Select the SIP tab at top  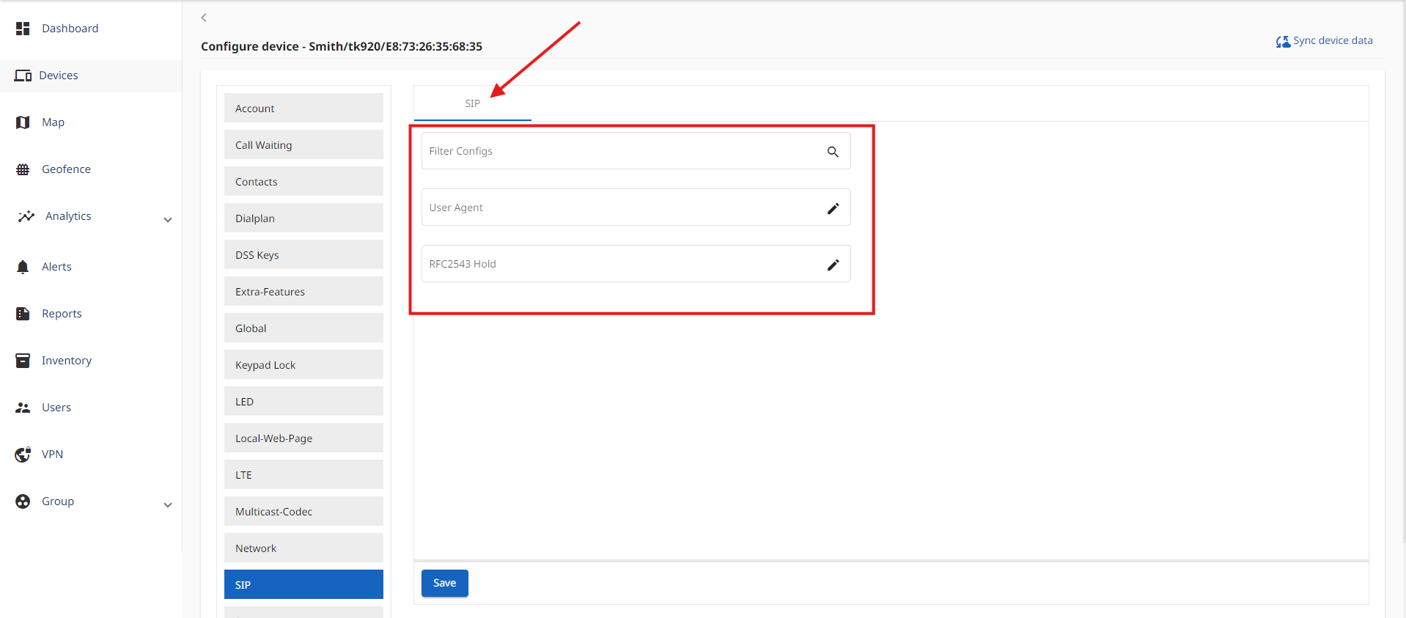tap(473, 103)
